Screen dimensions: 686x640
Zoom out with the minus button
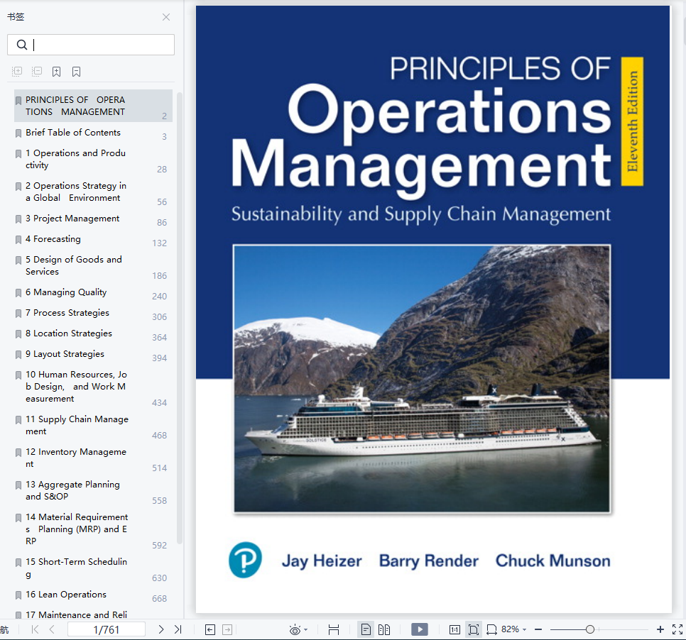tap(538, 629)
